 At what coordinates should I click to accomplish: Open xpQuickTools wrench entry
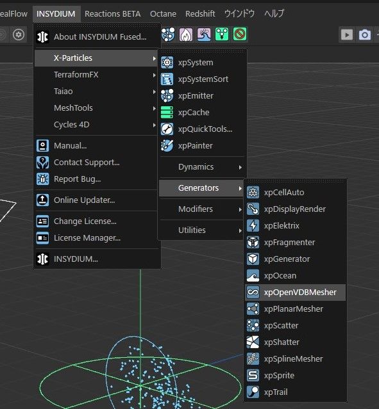coord(202,129)
